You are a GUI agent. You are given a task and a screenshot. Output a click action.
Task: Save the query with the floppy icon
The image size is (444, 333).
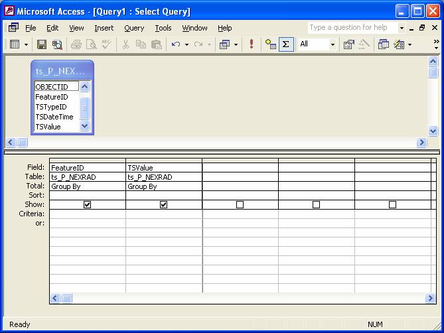[x=42, y=44]
